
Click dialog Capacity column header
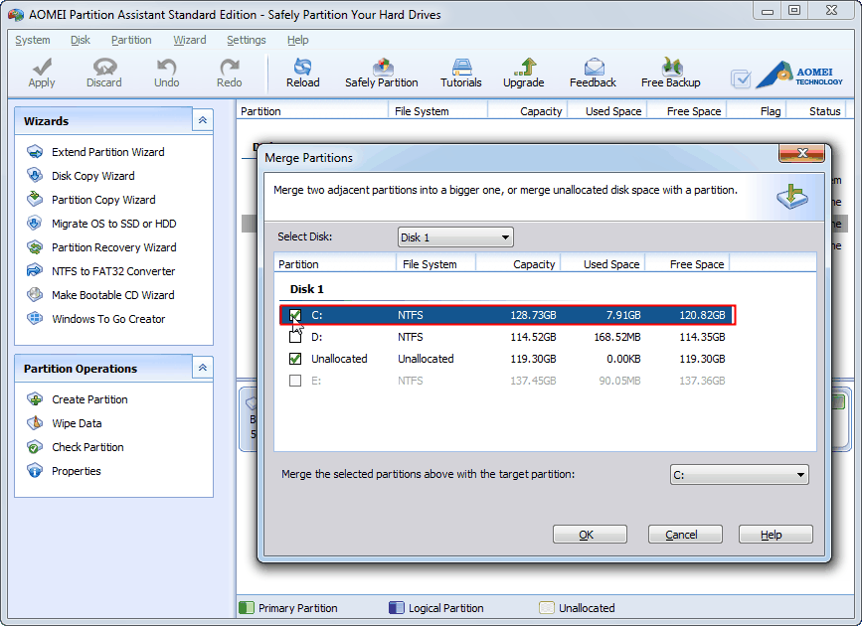tap(518, 264)
